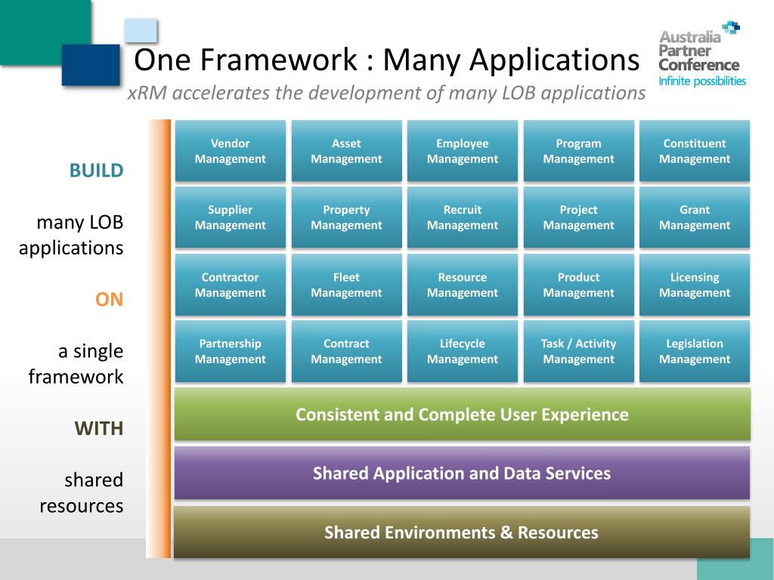Screen dimensions: 774x580
Task: Click the slide title One Framework : Many Applications
Action: tap(386, 60)
